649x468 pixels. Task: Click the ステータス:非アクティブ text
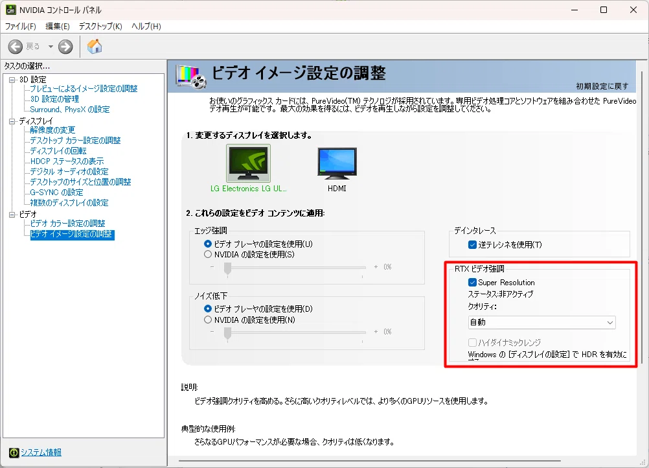pos(501,294)
